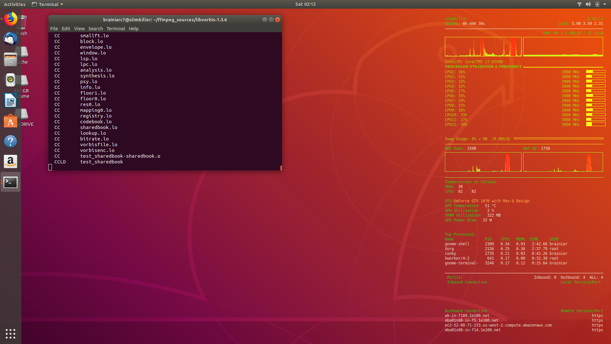
Task: Open the clock Sat 02:12 calendar
Action: point(305,4)
